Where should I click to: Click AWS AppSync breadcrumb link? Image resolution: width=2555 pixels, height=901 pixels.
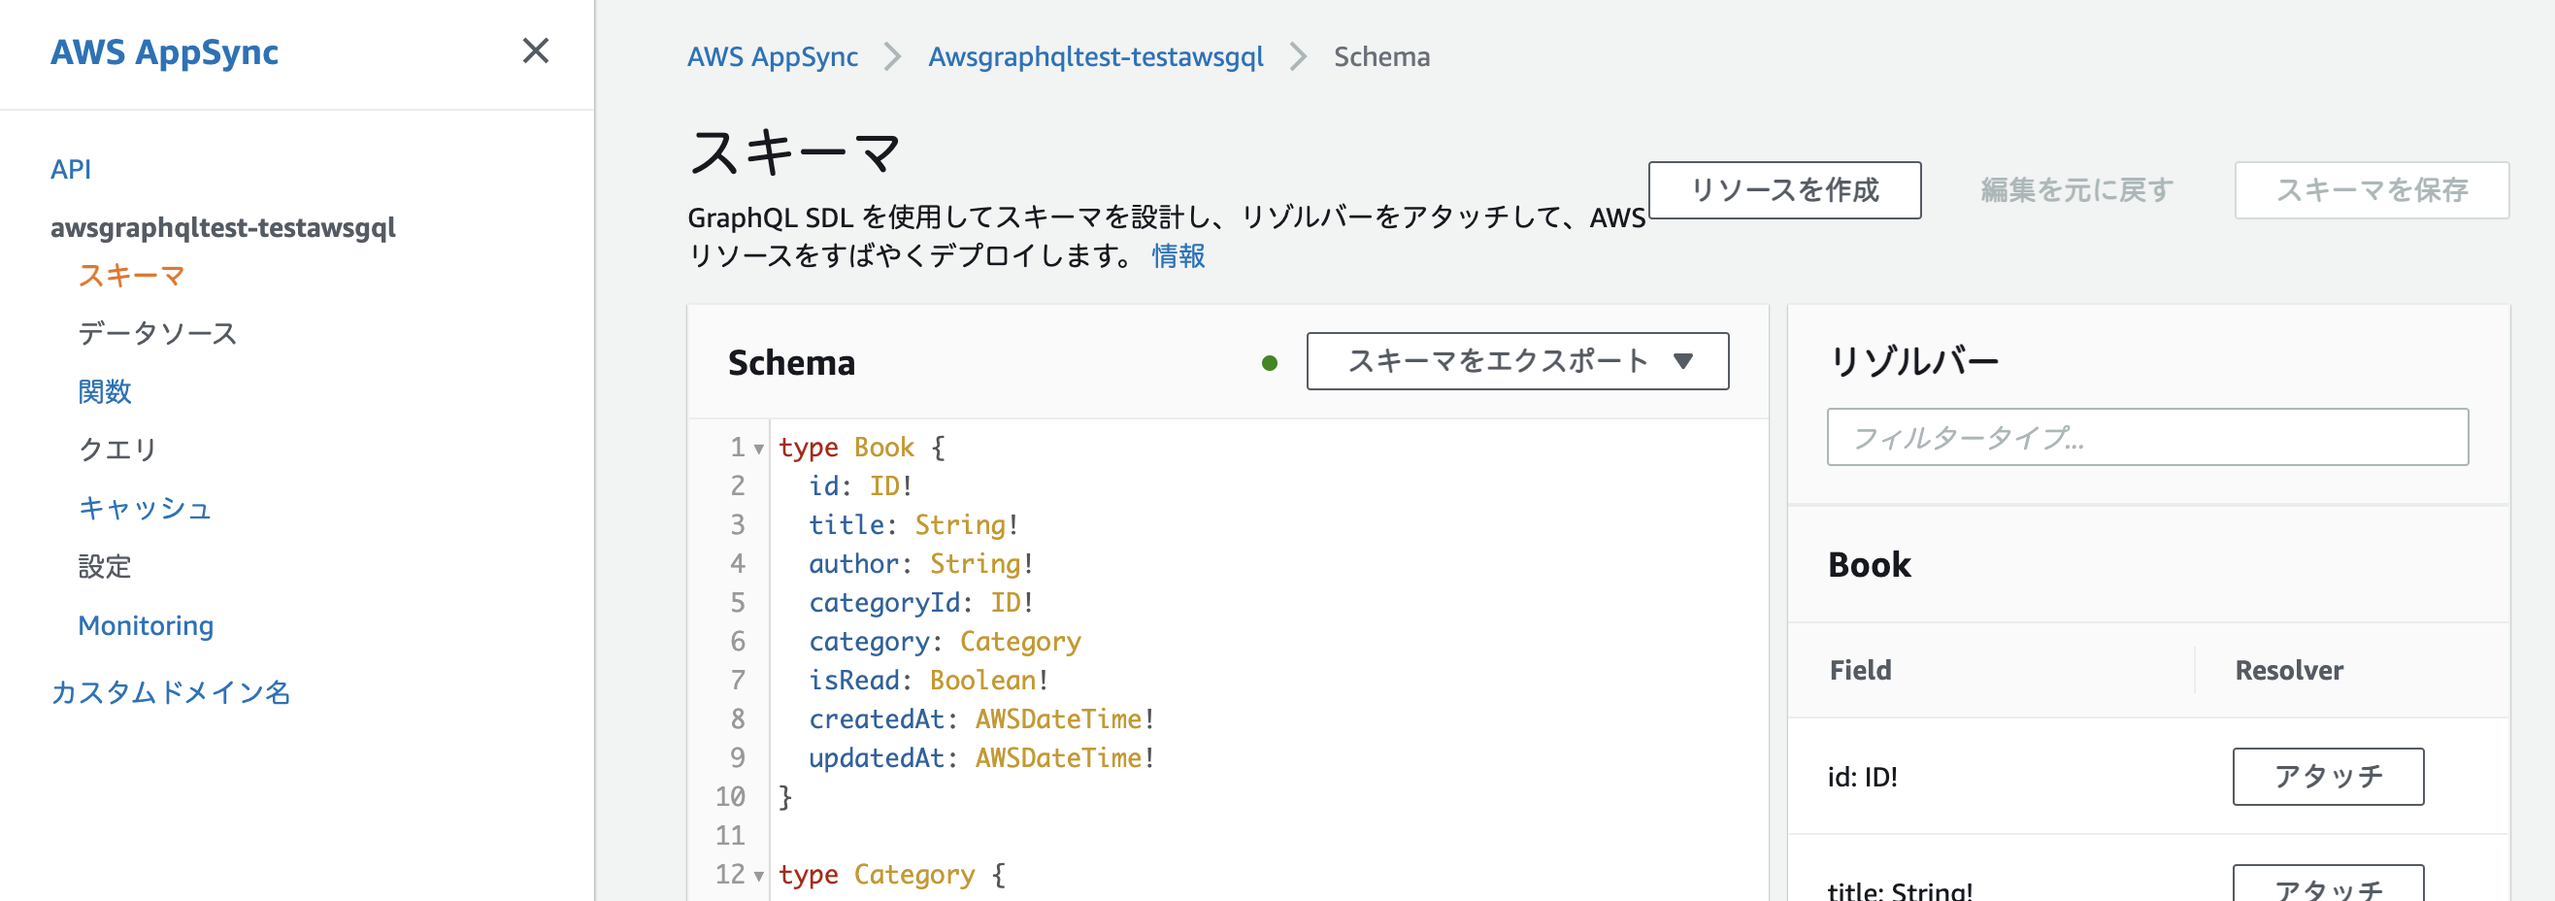[x=773, y=56]
